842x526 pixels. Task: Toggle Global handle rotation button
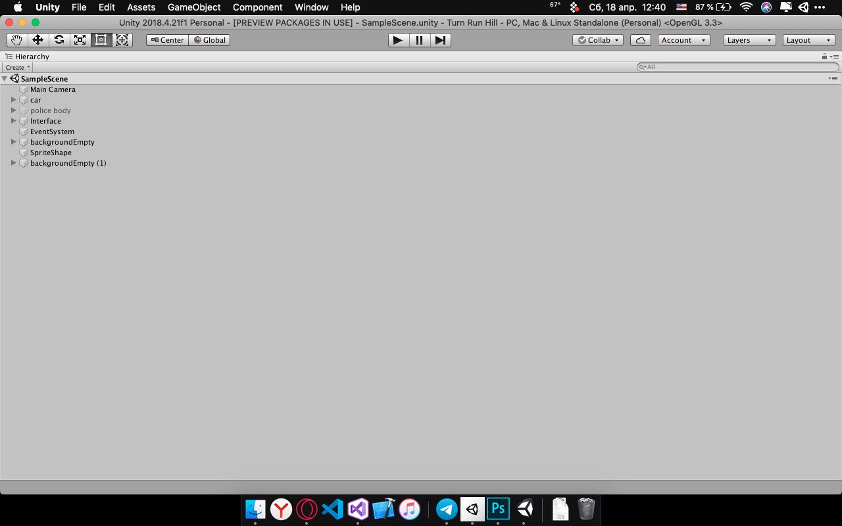(209, 40)
